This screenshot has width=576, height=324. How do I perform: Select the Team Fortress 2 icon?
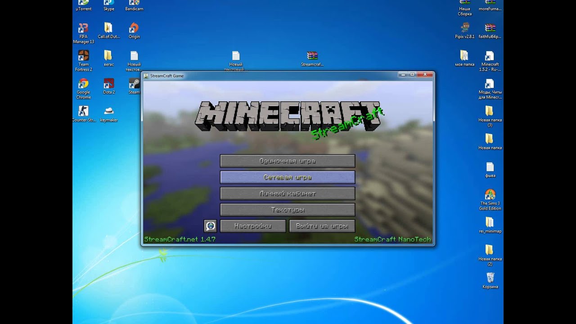(83, 61)
